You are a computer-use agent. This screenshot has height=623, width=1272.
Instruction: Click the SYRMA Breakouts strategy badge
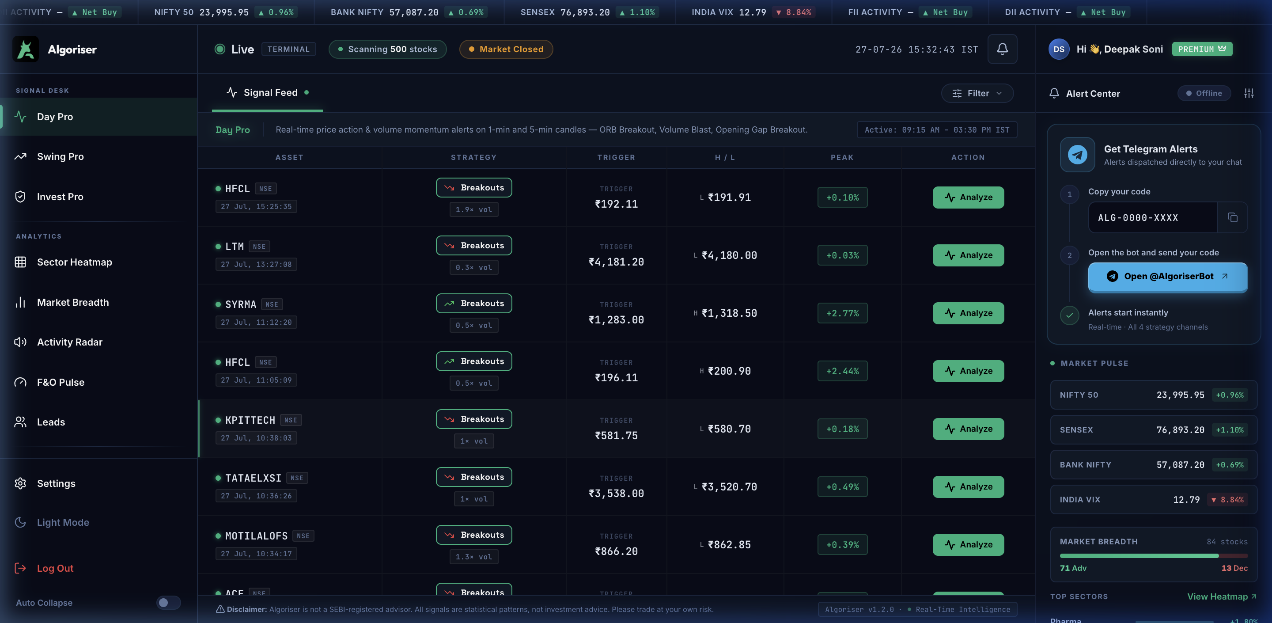(x=473, y=304)
